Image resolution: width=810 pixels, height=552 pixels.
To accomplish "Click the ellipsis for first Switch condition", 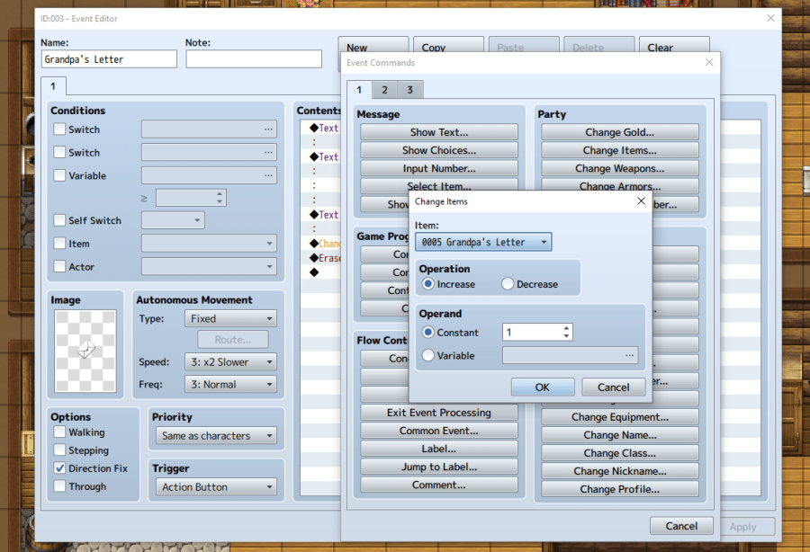I will pyautogui.click(x=268, y=129).
